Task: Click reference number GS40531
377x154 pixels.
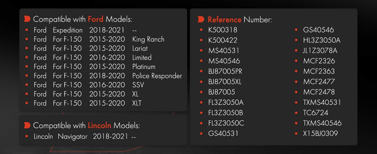Action: (223, 133)
